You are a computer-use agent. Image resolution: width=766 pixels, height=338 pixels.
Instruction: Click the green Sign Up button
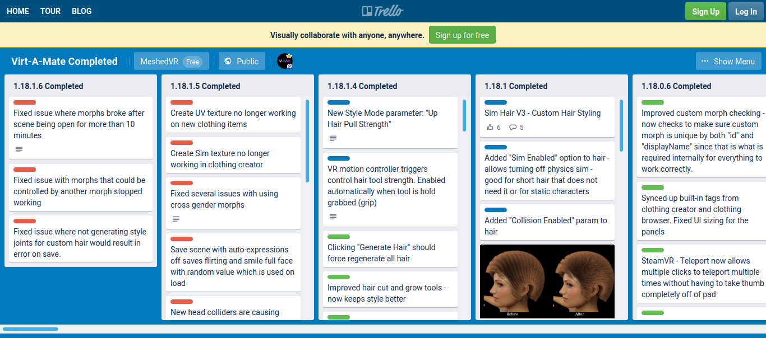click(x=705, y=11)
